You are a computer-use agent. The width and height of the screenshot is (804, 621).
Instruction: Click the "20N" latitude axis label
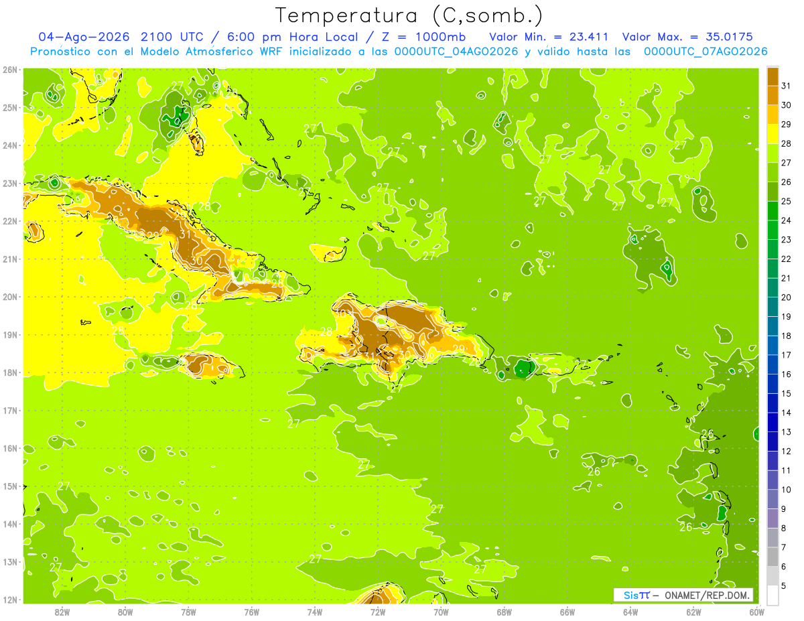coord(9,297)
